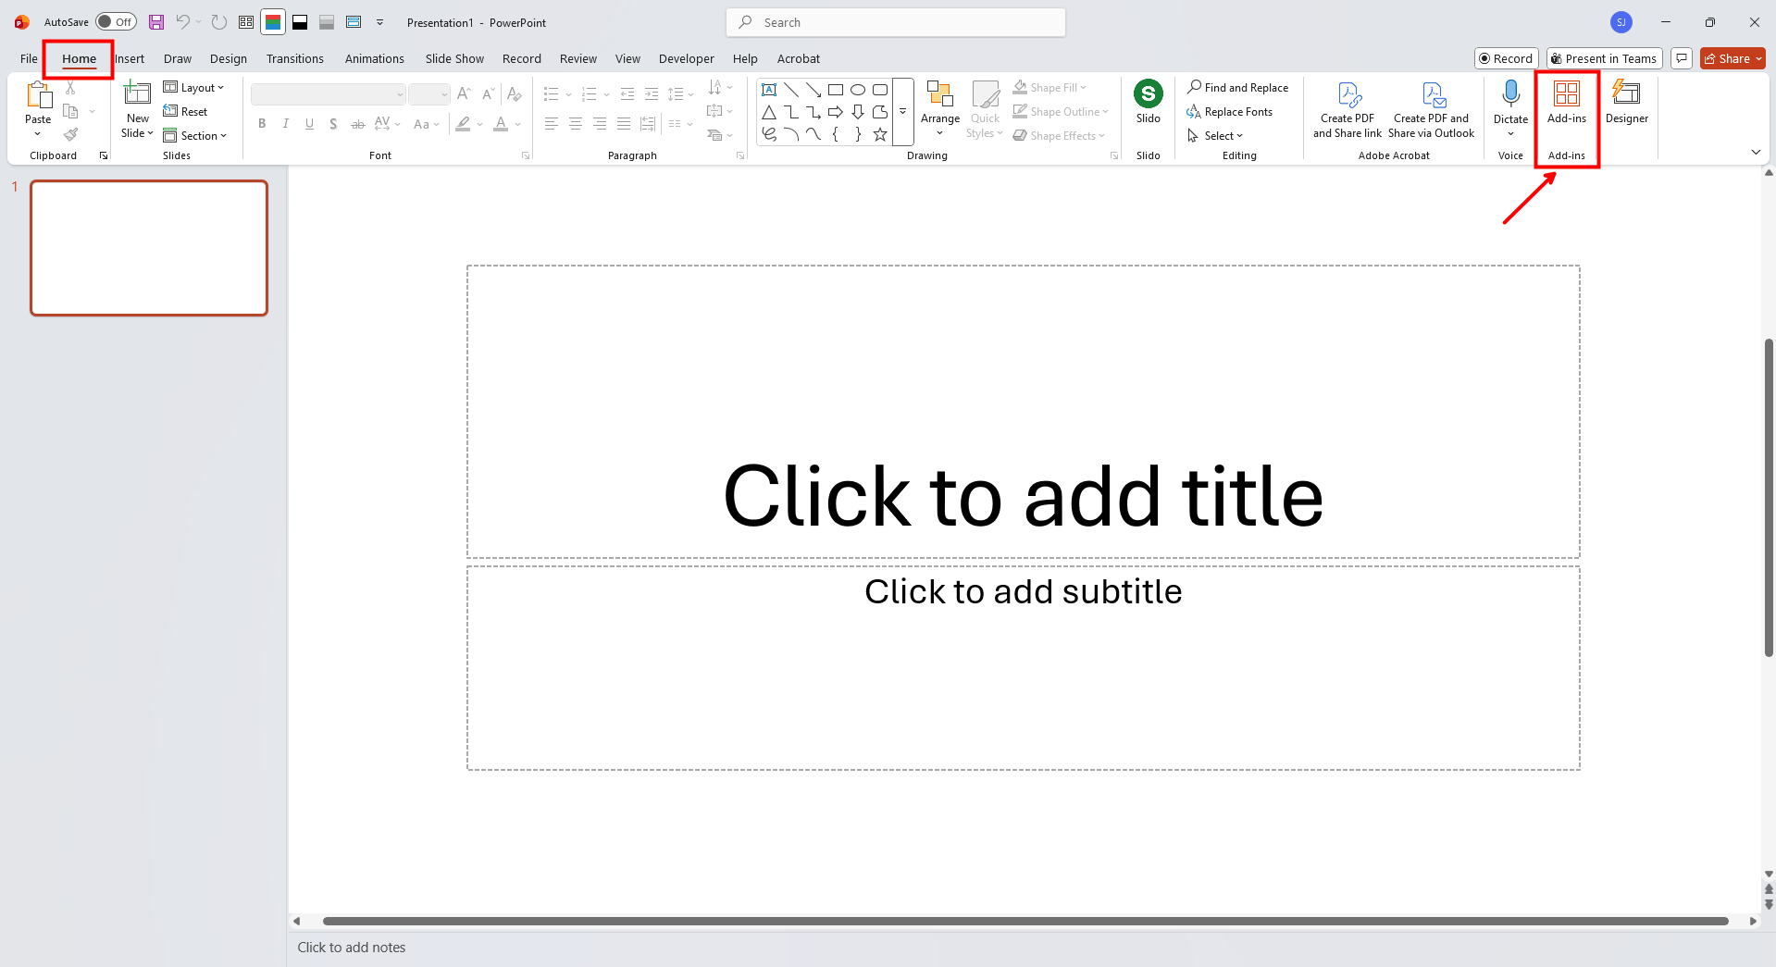The height and width of the screenshot is (967, 1776).
Task: Click Present in Teams
Action: 1604,57
